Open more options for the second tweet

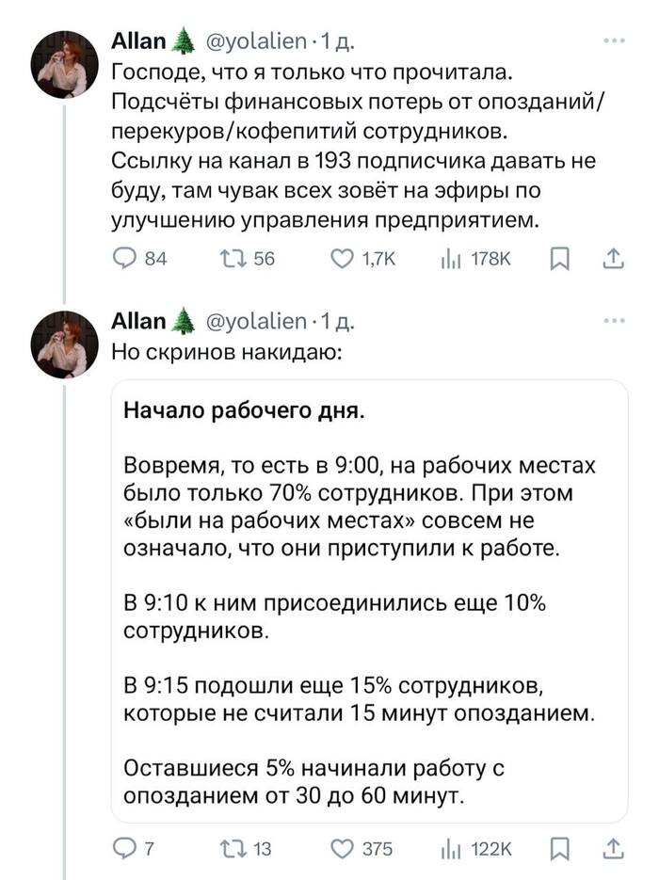pyautogui.click(x=614, y=321)
